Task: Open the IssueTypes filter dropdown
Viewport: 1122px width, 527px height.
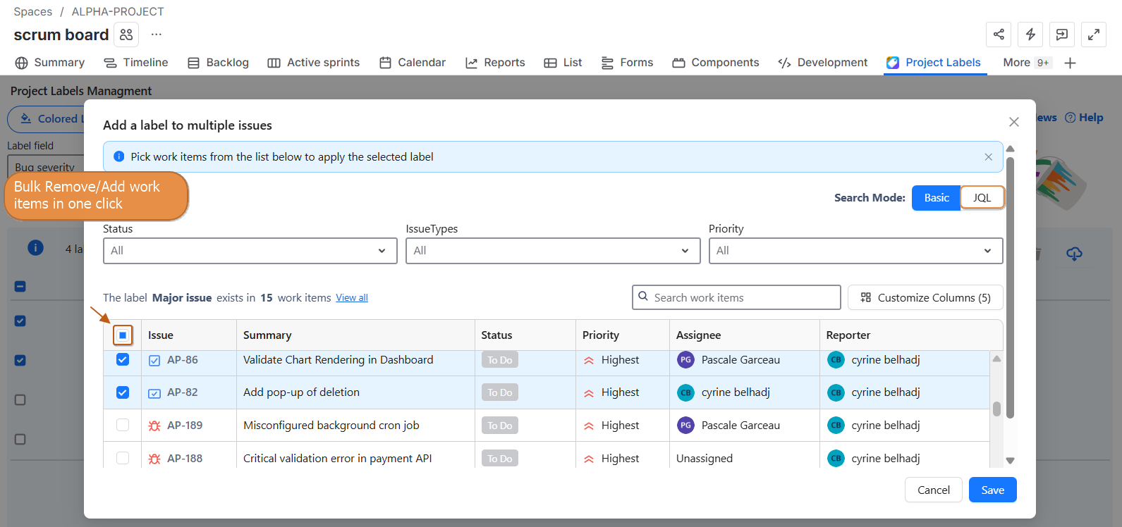Action: point(552,251)
